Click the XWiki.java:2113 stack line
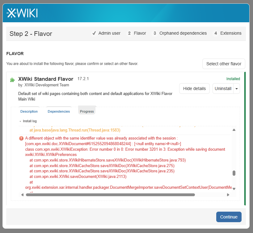The width and height of the screenshot is (253, 233). (x=78, y=176)
